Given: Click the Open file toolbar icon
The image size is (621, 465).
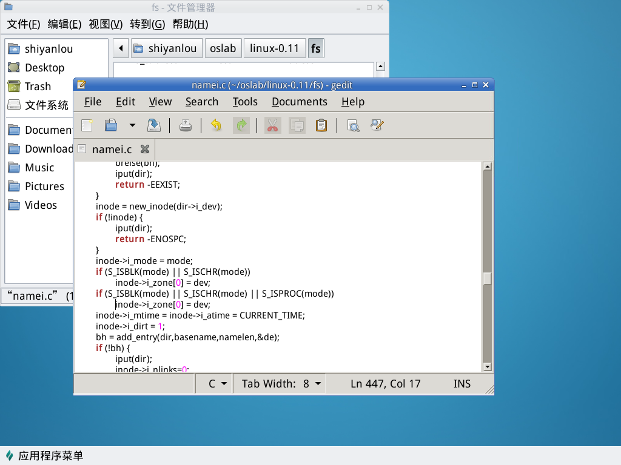Looking at the screenshot, I should [111, 125].
